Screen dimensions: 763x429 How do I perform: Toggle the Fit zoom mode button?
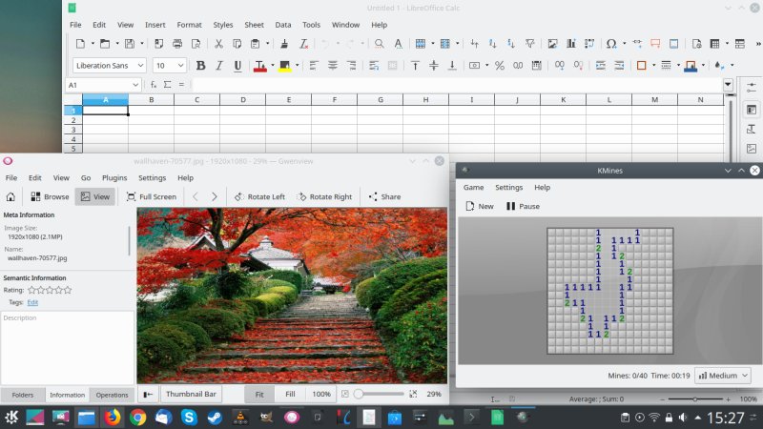pyautogui.click(x=259, y=394)
